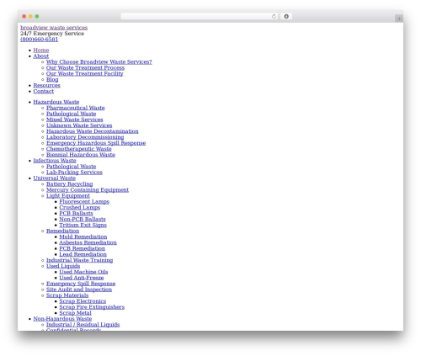421x356 pixels.
Task: Open the Hazardous Waste Decontamination link
Action: click(x=93, y=131)
